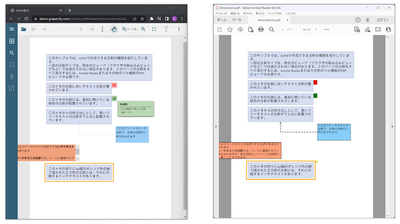Image resolution: width=400 pixels, height=224 pixels.
Task: Switch to the ツール tab
Action: pyautogui.click(x=237, y=20)
